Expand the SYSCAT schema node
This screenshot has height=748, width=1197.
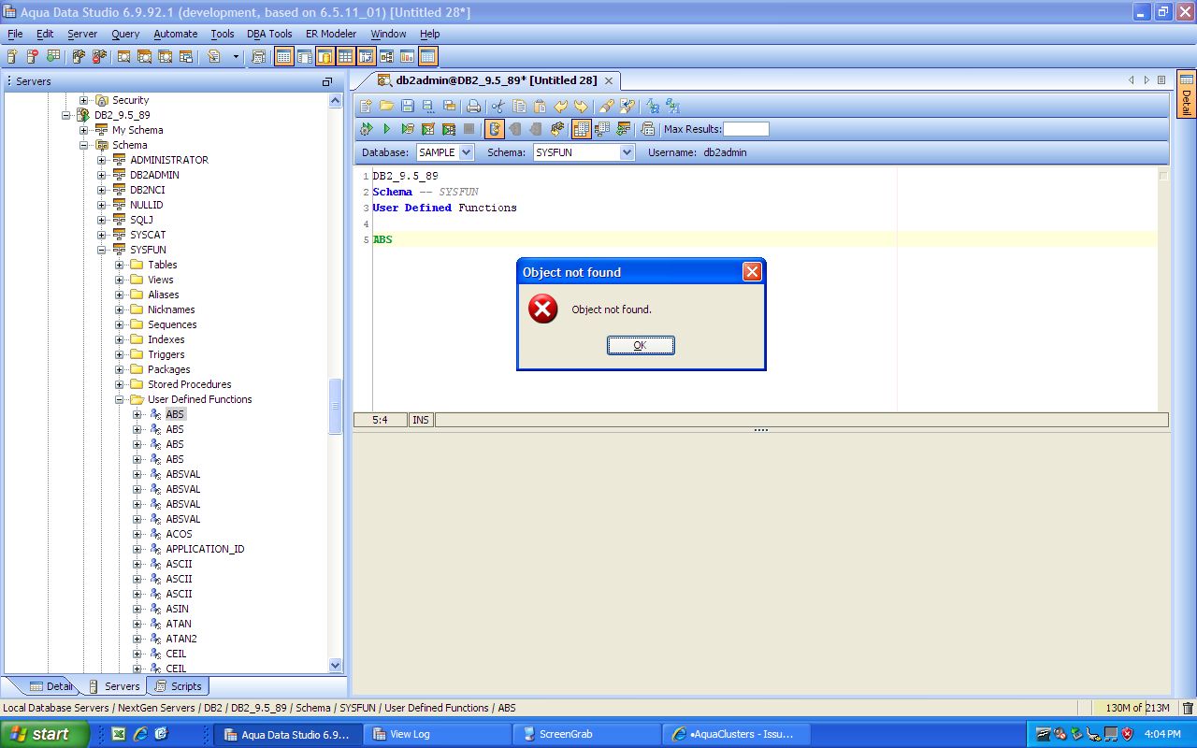pos(101,235)
